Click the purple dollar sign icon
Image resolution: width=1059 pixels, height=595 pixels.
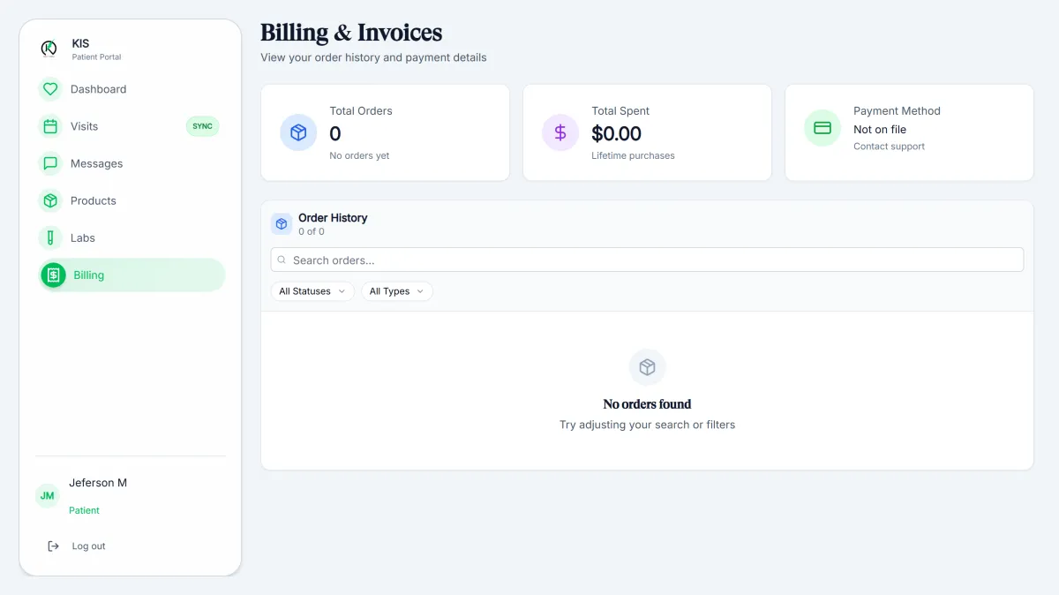click(560, 132)
